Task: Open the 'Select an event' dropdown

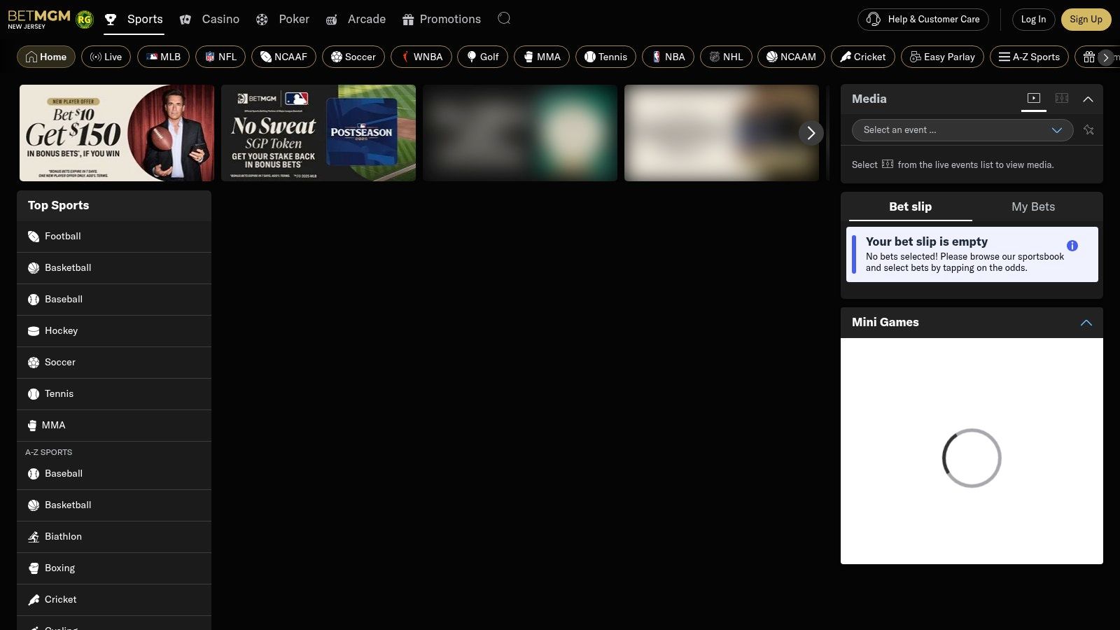Action: (962, 129)
